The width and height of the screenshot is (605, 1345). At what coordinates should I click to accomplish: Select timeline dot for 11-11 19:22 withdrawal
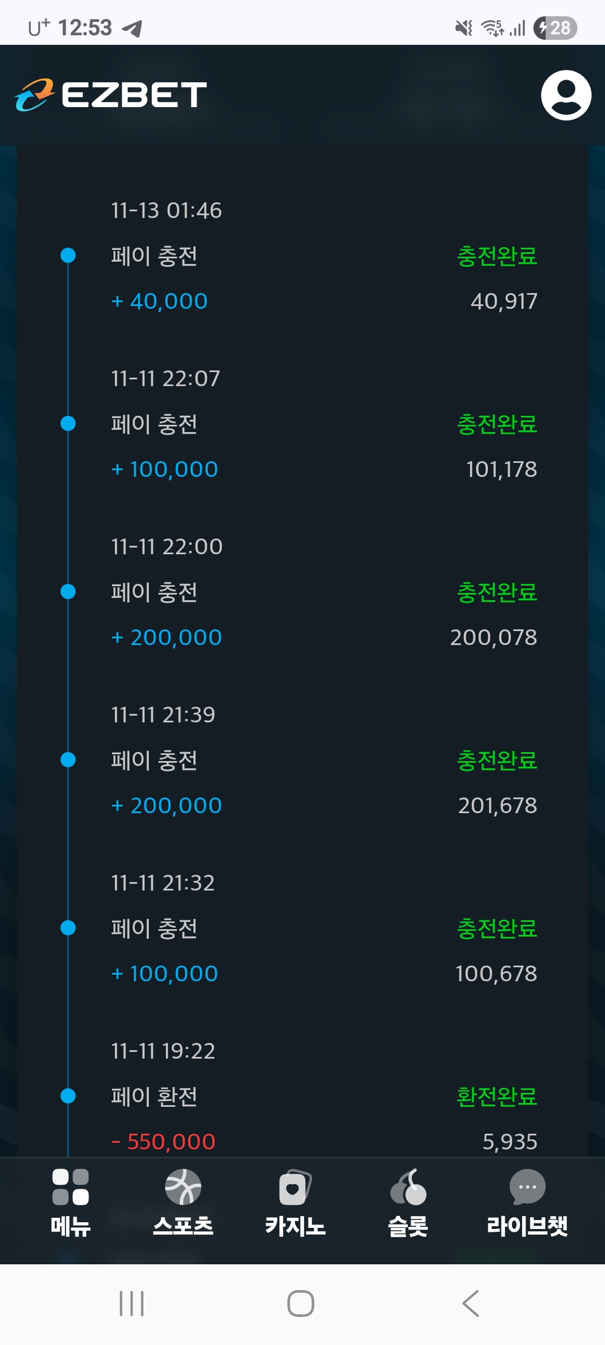click(x=68, y=1096)
